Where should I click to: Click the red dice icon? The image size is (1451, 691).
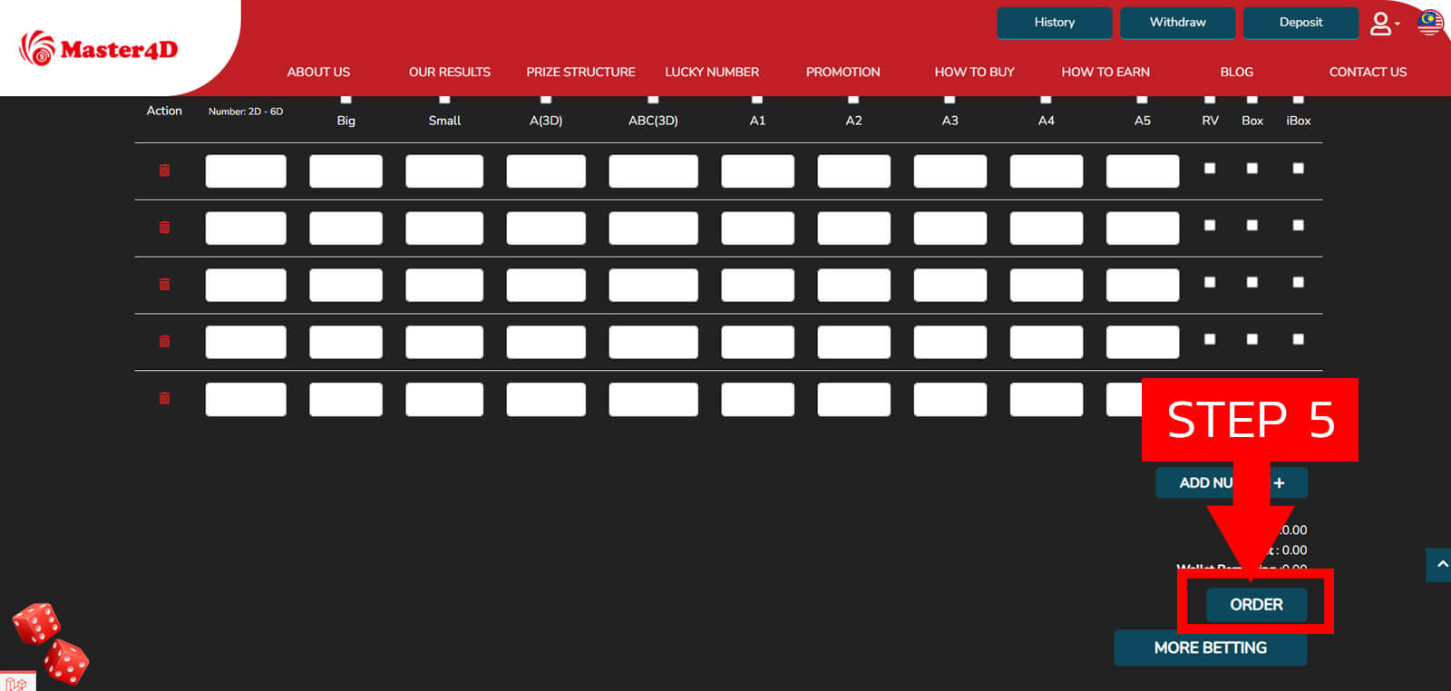pyautogui.click(x=51, y=643)
